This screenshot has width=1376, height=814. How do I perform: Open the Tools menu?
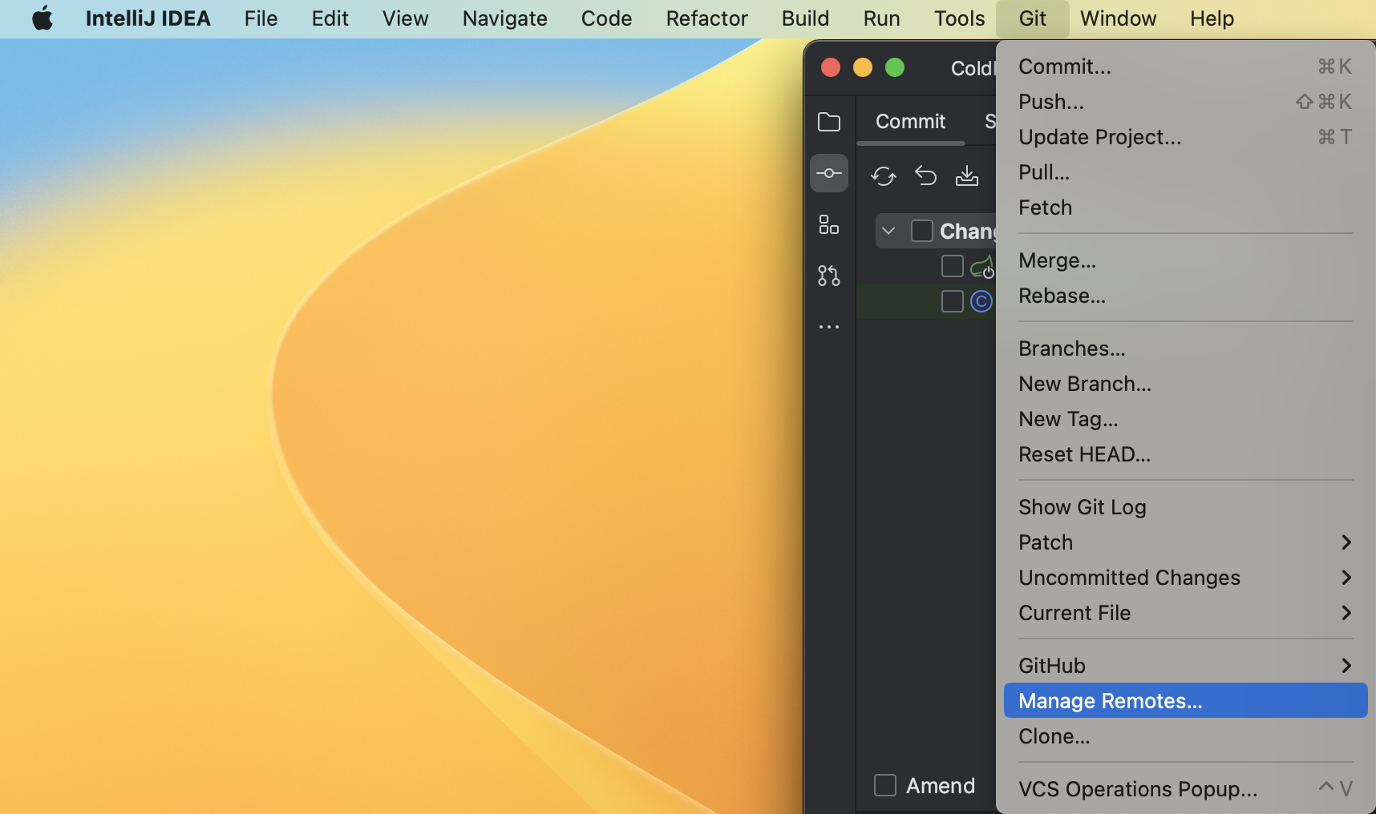[x=960, y=18]
